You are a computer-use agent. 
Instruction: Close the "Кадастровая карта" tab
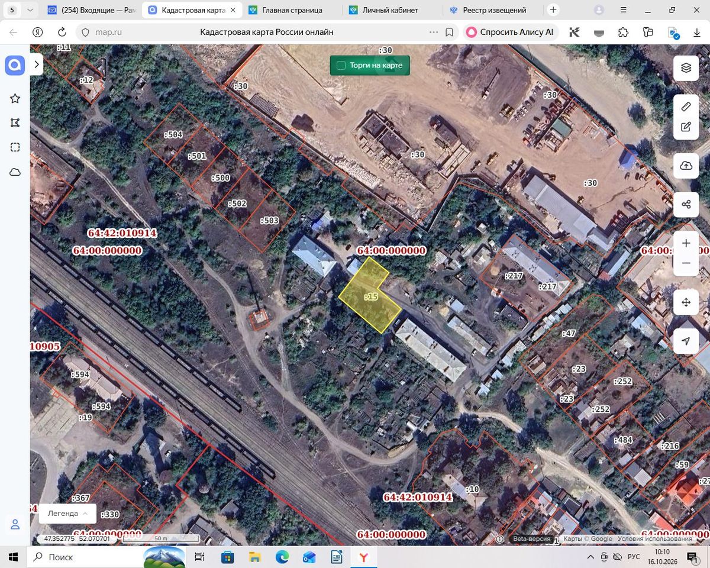[233, 10]
